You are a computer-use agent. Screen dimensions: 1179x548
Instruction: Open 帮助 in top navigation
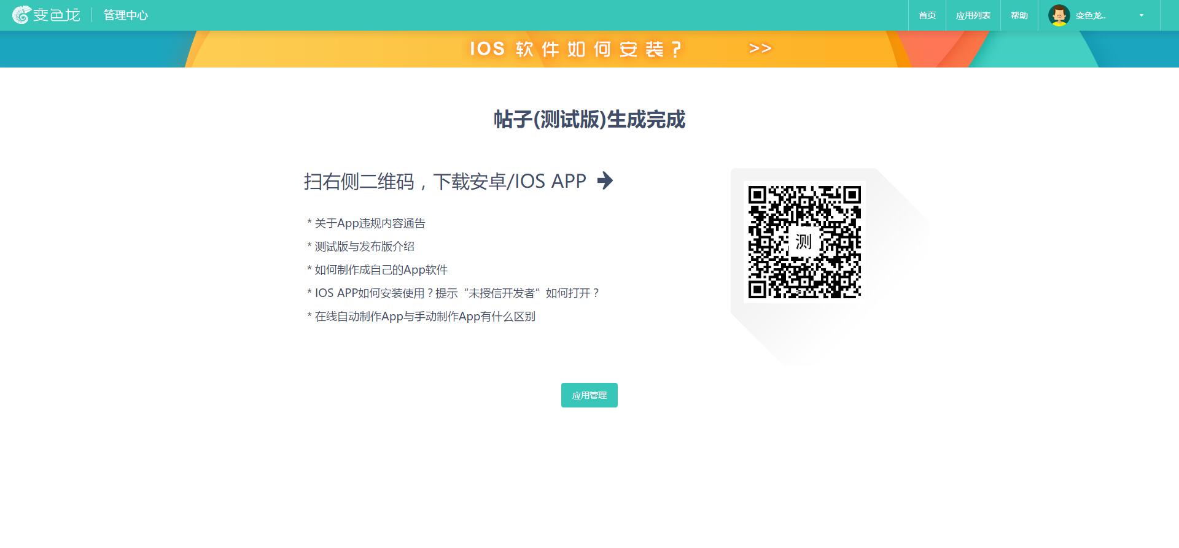(1019, 15)
